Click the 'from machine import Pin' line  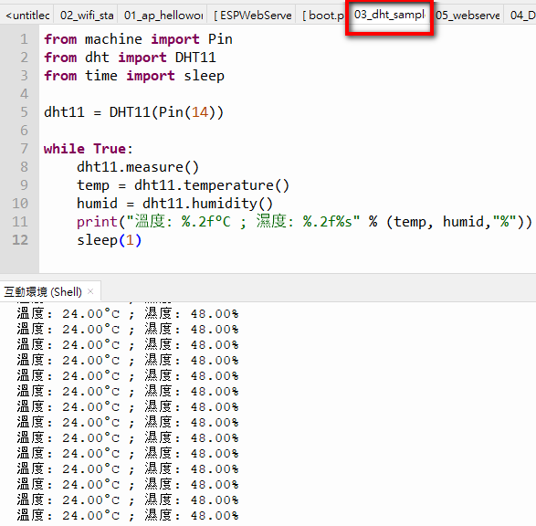[x=138, y=39]
